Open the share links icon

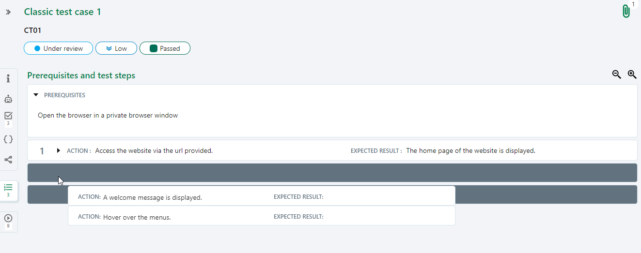coord(8,160)
